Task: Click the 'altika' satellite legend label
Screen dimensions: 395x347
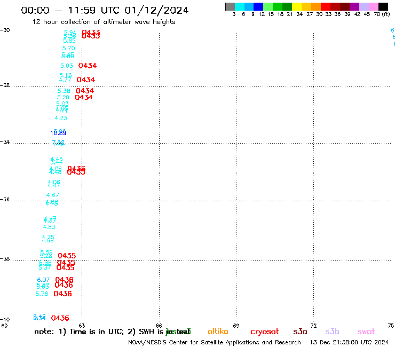Action: coord(218,332)
